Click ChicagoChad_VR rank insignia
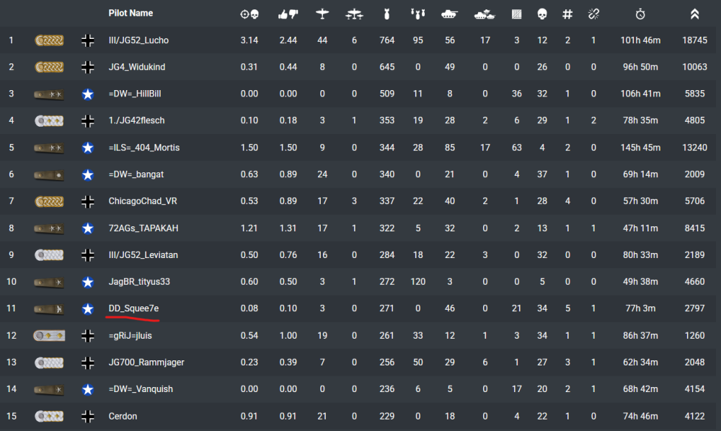Image resolution: width=721 pixels, height=431 pixels. (x=48, y=201)
